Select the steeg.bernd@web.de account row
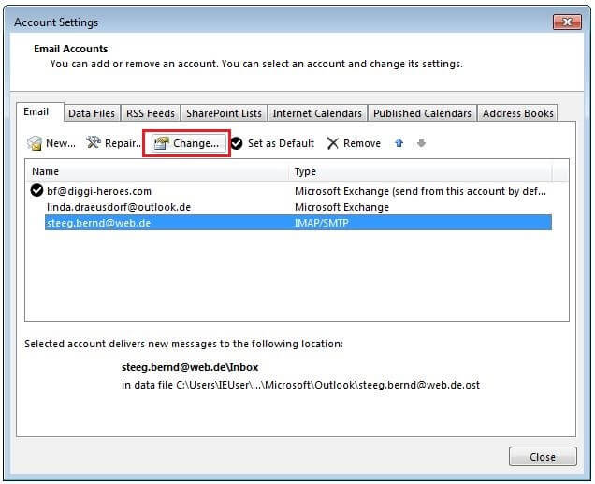This screenshot has height=484, width=595. (298, 223)
